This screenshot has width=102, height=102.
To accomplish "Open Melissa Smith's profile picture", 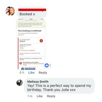I will tap(20, 83).
